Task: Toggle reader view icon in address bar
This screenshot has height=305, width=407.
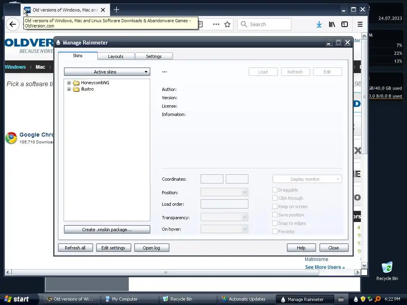Action: [200, 24]
